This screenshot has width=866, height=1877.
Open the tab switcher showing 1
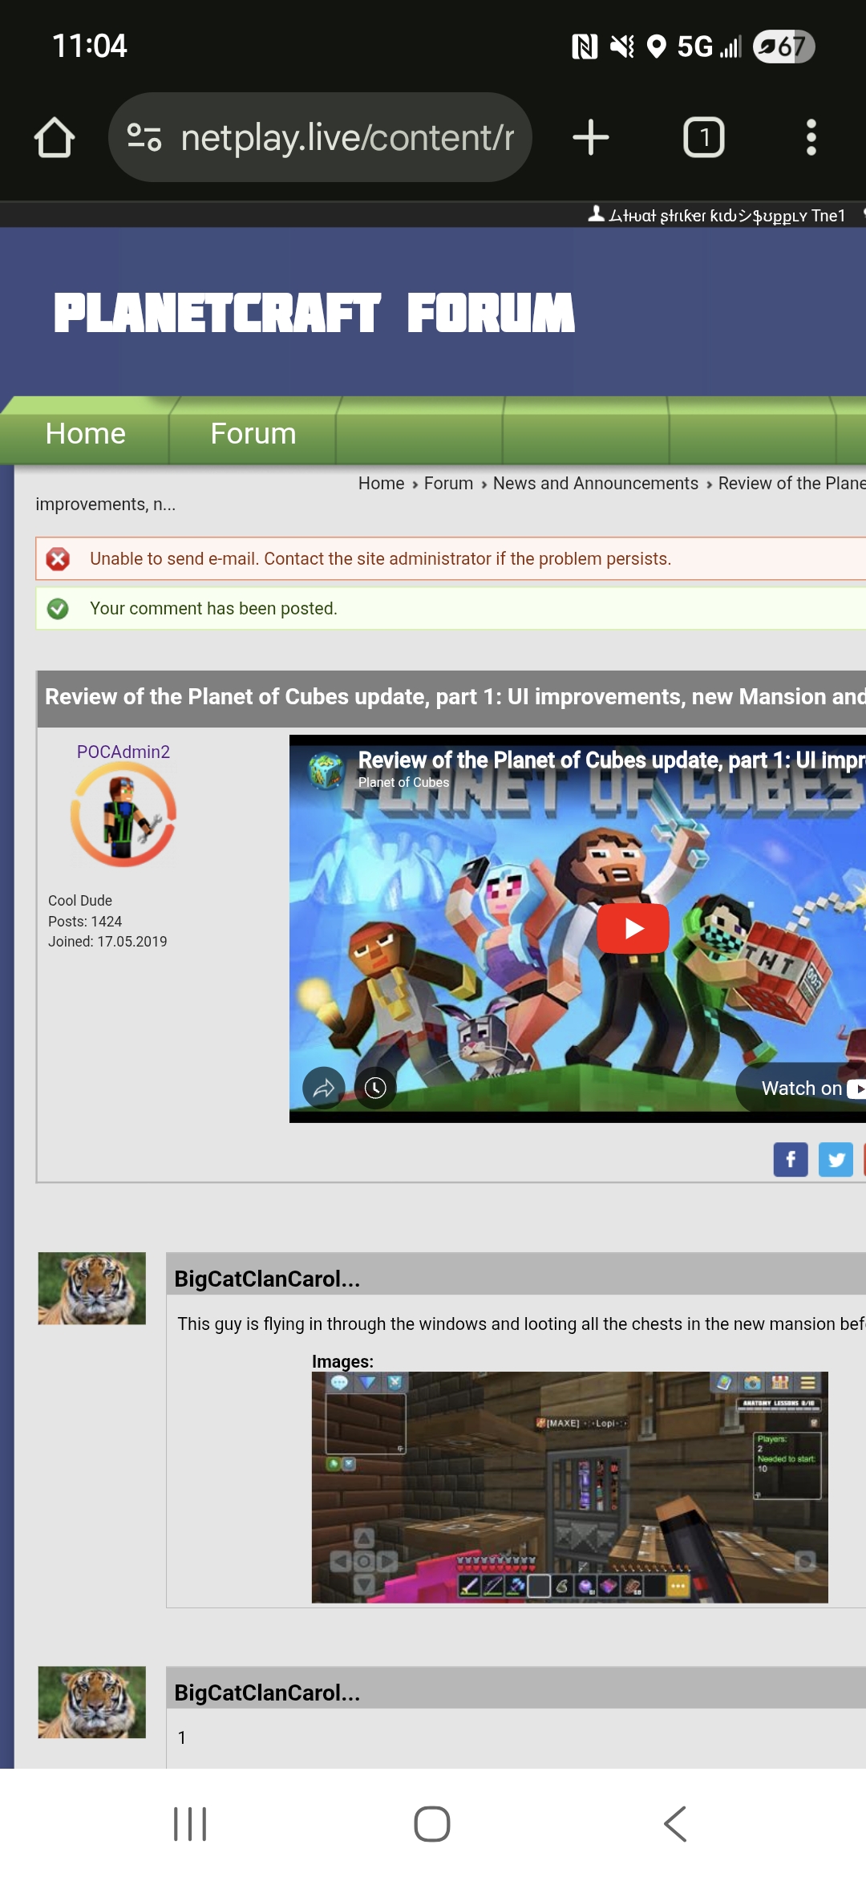[x=704, y=137]
